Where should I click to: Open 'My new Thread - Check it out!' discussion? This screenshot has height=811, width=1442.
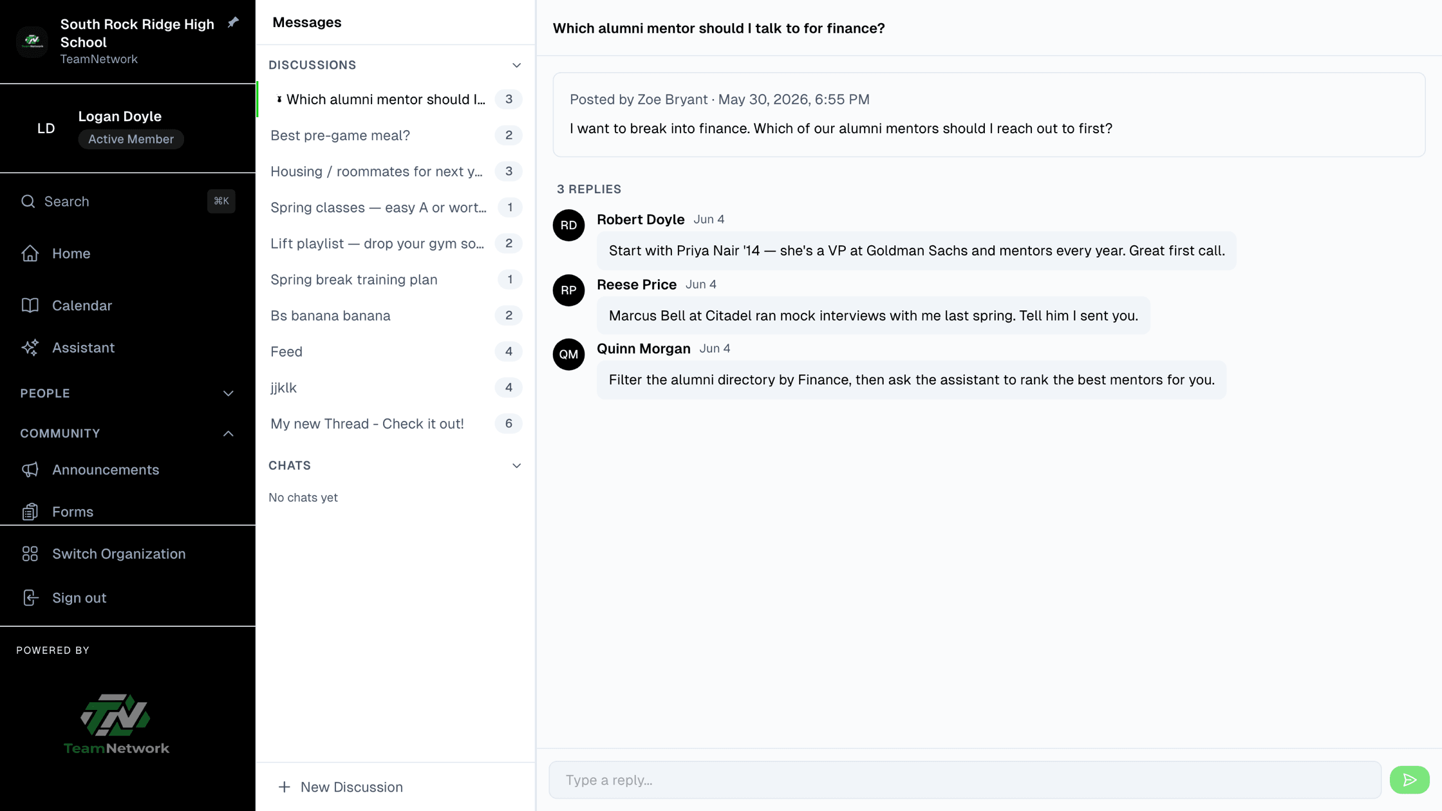click(396, 424)
